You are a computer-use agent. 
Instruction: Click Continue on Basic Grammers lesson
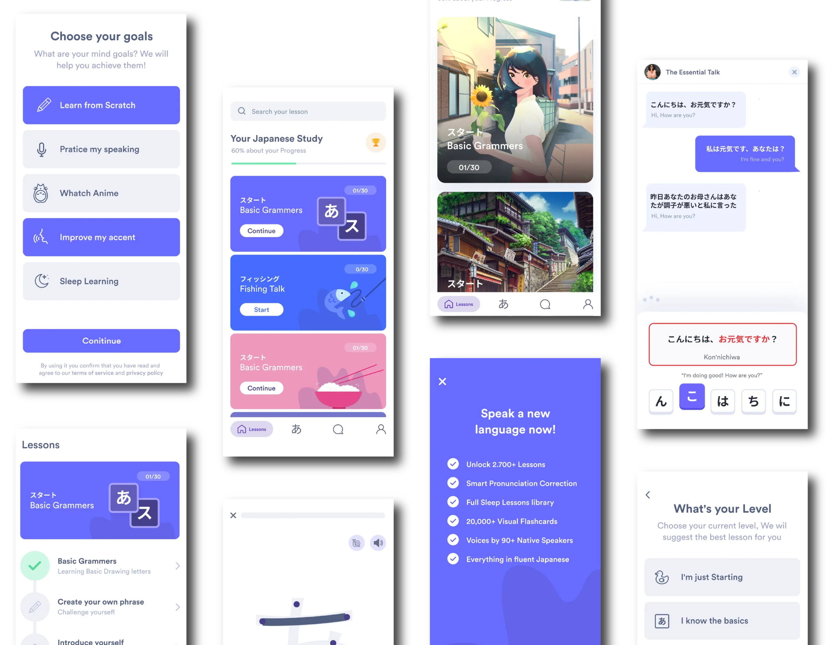pos(261,230)
